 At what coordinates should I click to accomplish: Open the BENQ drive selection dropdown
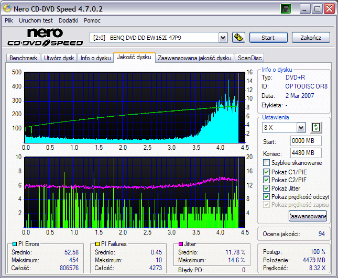[x=223, y=38]
